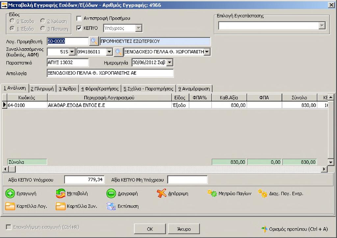Select cell ΑΚΑΘΑΡ.ΕΞΟΔΑ ΕΝΤΟΣ Ε.Ε
The image size is (337, 238).
click(x=109, y=105)
